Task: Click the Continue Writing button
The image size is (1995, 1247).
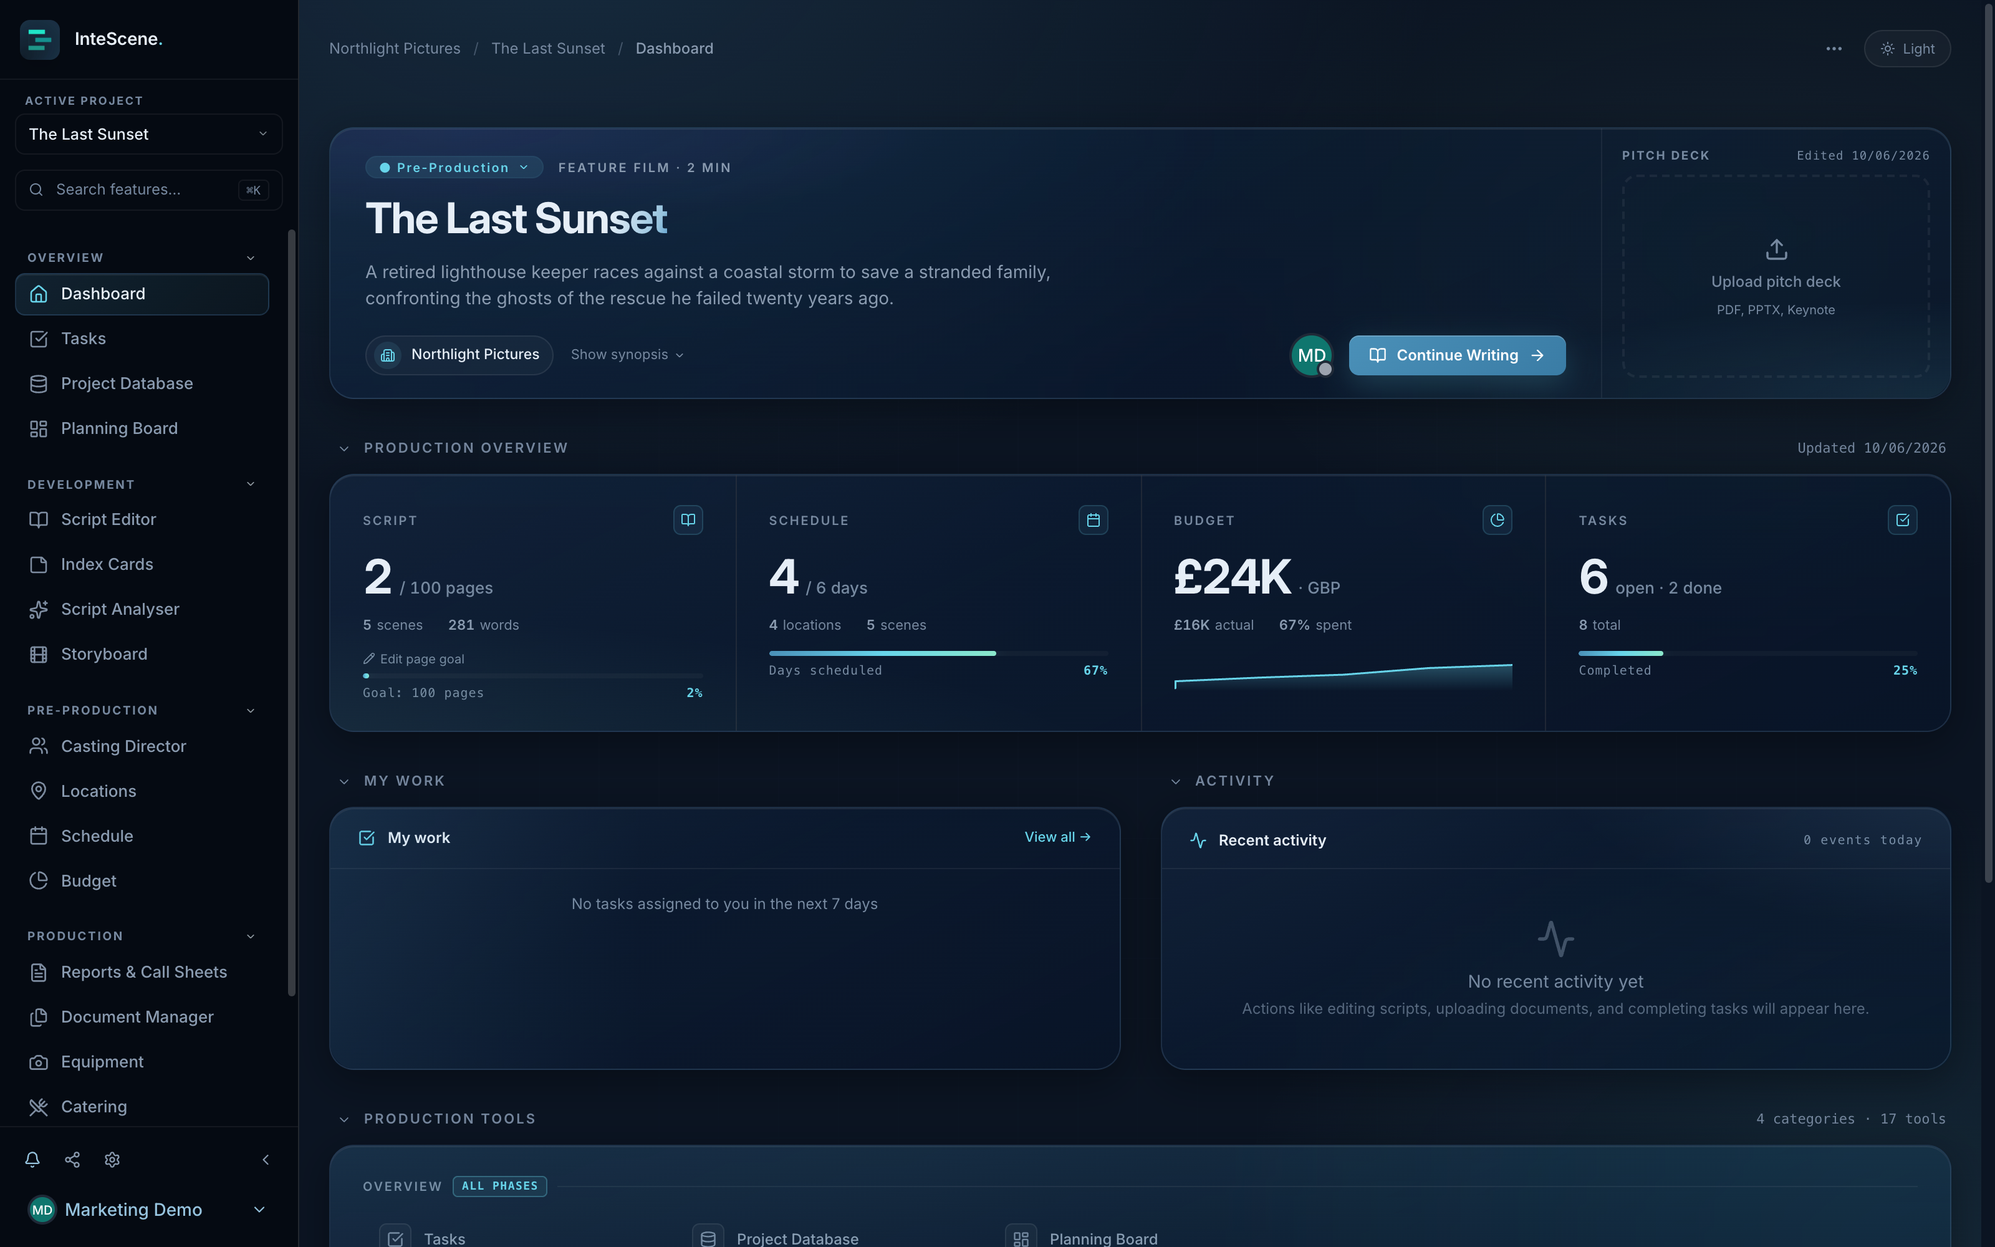Action: (x=1457, y=355)
